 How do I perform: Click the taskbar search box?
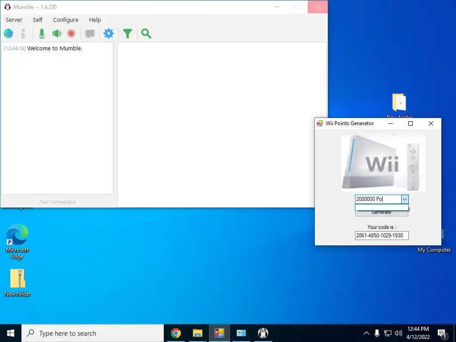(93, 333)
